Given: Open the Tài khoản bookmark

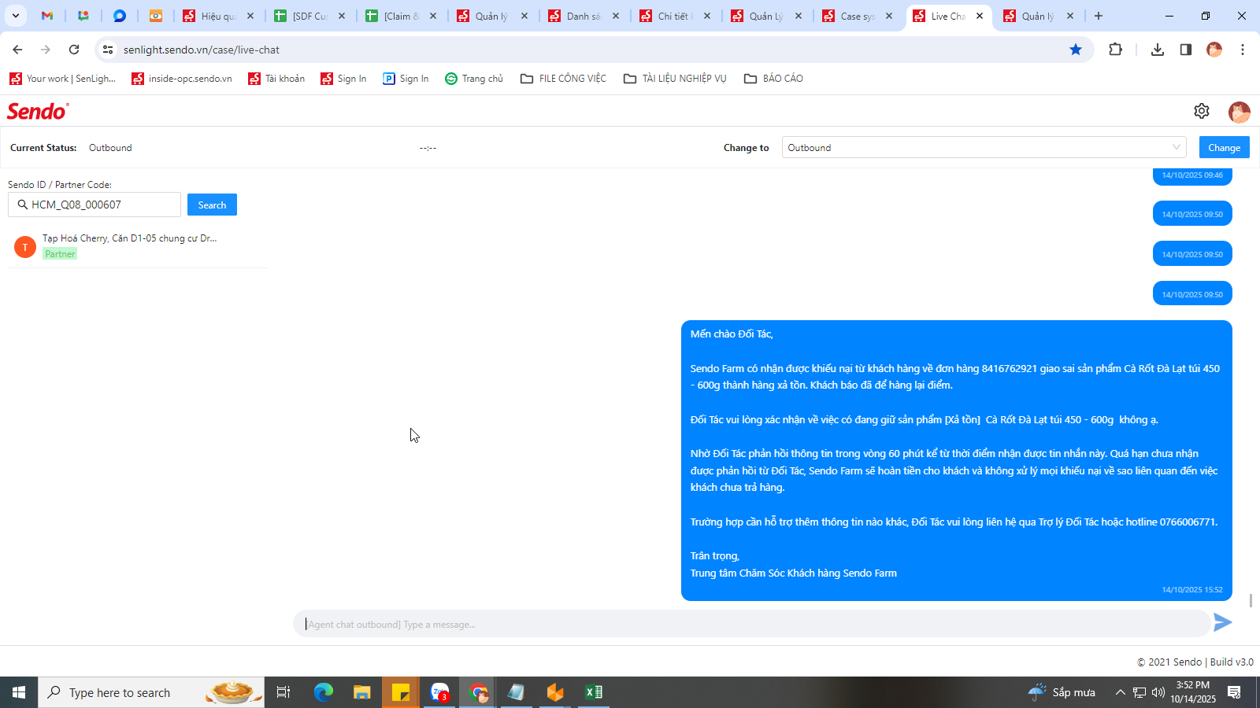Looking at the screenshot, I should 276,79.
